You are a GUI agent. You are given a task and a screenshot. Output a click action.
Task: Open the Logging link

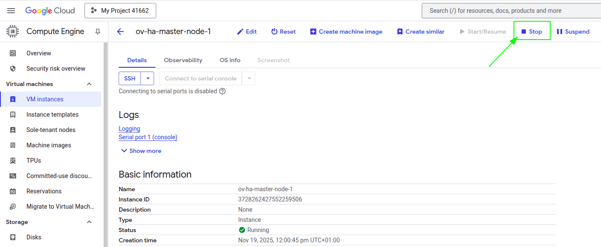pyautogui.click(x=129, y=128)
